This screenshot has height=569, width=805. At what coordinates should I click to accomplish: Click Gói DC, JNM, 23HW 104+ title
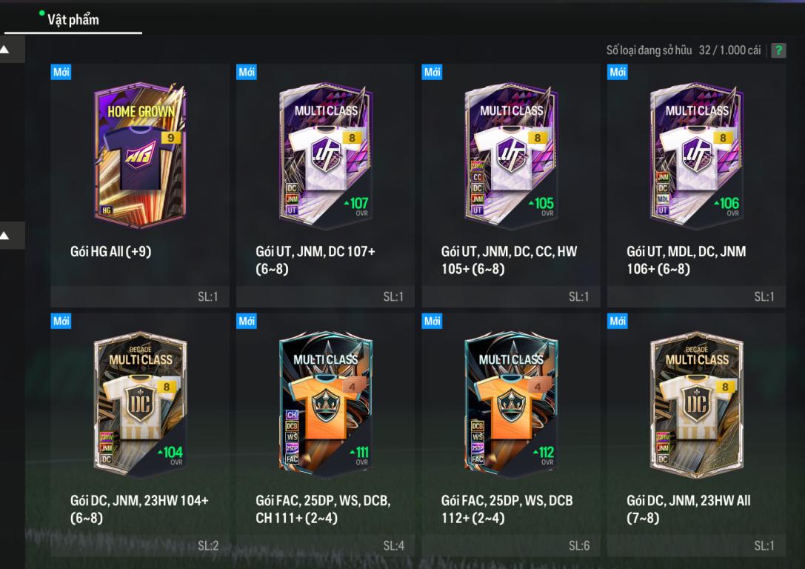pos(139,509)
